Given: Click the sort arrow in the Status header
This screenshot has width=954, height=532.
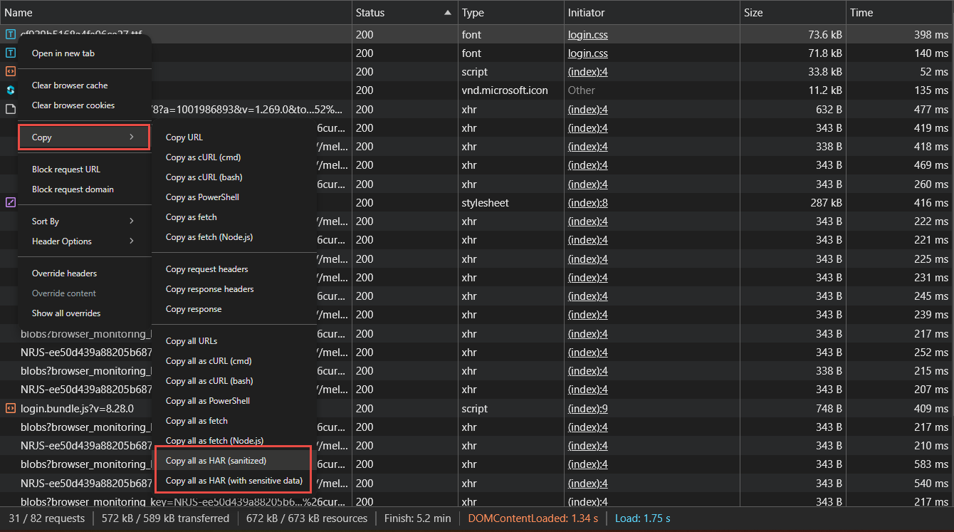Looking at the screenshot, I should (447, 13).
